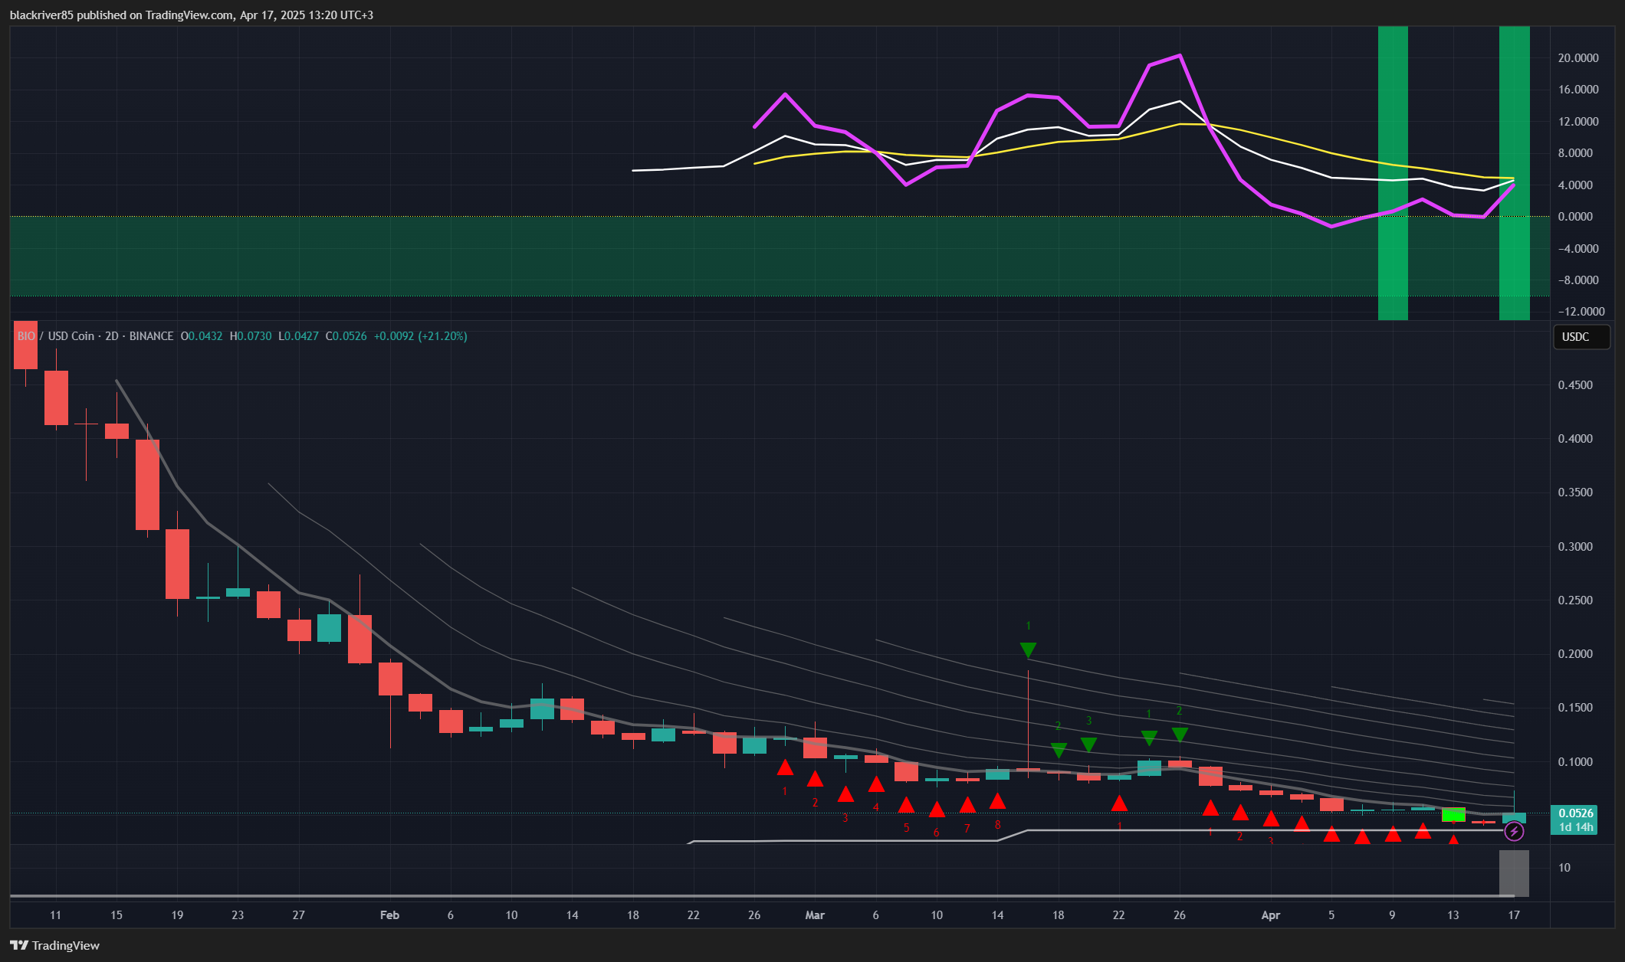
Task: Select the red triangle signal labeled 6
Action: coord(937,810)
